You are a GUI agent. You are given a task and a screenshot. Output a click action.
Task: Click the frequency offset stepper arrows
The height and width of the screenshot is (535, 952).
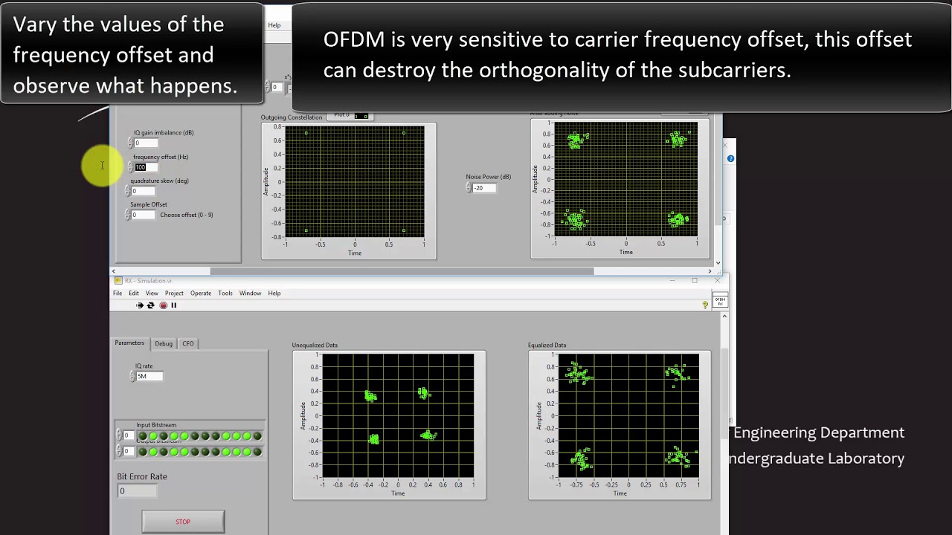pyautogui.click(x=131, y=167)
